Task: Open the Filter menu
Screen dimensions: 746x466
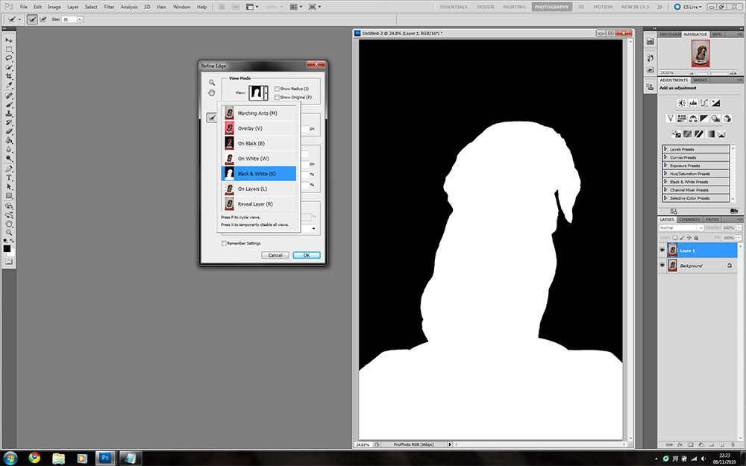Action: pyautogui.click(x=109, y=7)
